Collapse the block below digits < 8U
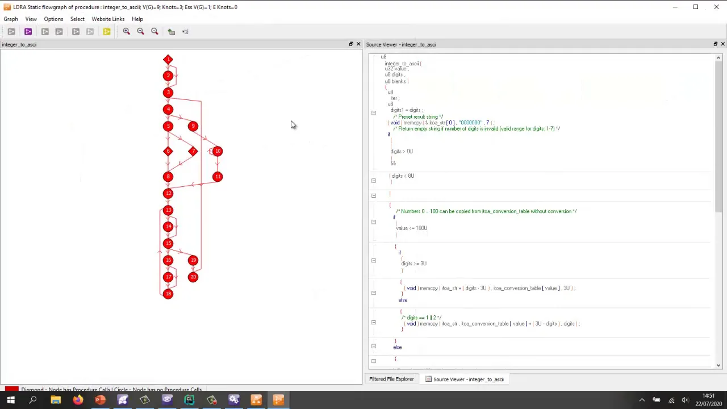Image resolution: width=727 pixels, height=409 pixels. [373, 195]
